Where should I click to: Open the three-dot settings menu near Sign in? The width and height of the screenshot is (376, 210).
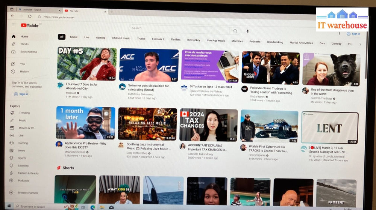(339, 33)
